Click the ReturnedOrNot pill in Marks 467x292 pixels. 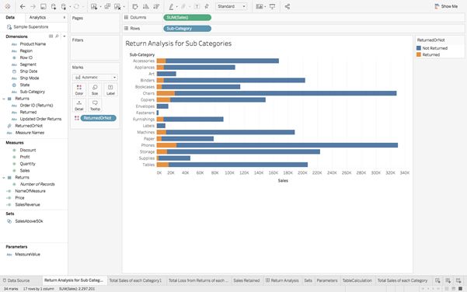pyautogui.click(x=98, y=118)
